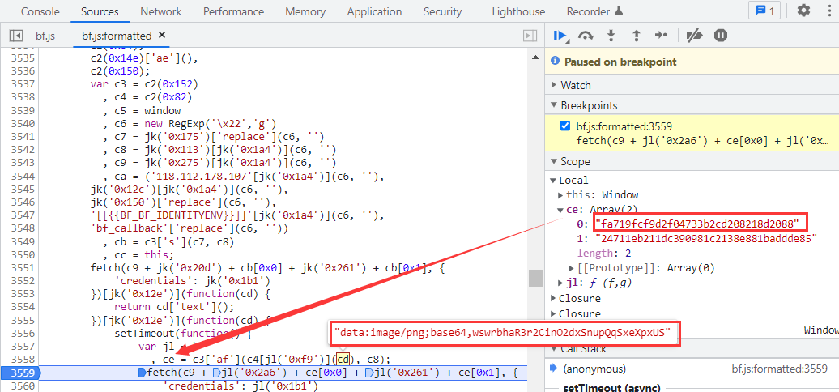Viewport: 839px width, 392px height.
Task: Remove breakpoint marker at line 3559
Action: click(x=19, y=373)
